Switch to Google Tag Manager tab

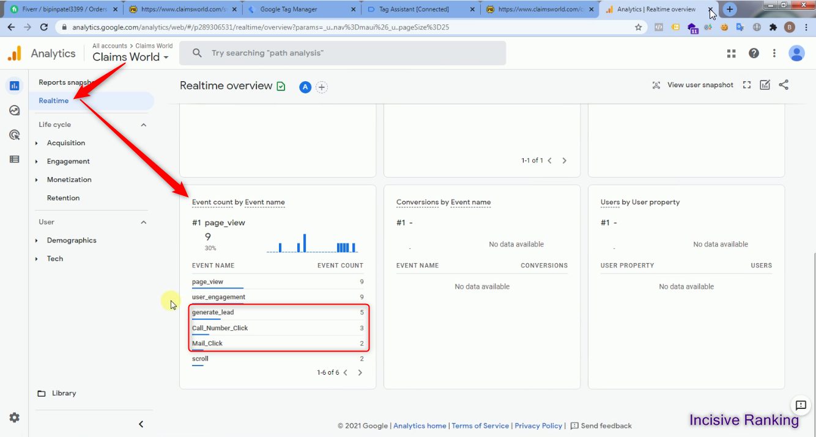coord(300,10)
